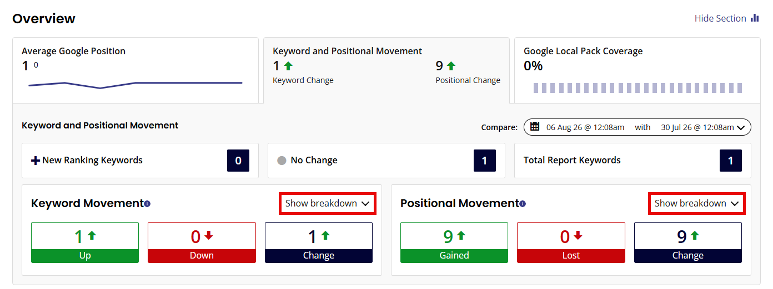Click the bar chart icon beside Hide Section
Screen dimensions: 773x289
click(x=755, y=18)
